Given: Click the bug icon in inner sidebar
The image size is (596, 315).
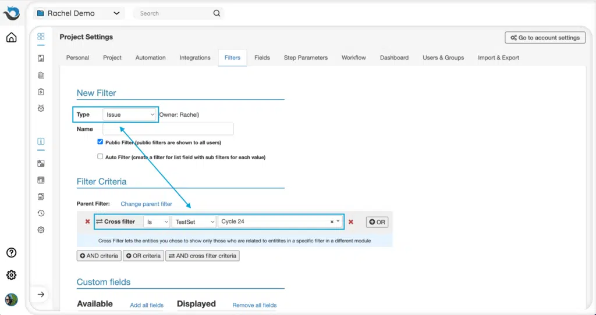Looking at the screenshot, I should (x=41, y=108).
